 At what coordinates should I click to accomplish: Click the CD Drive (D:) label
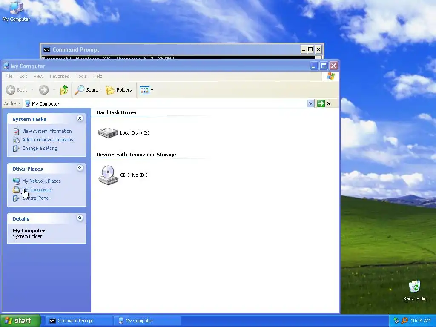point(134,175)
